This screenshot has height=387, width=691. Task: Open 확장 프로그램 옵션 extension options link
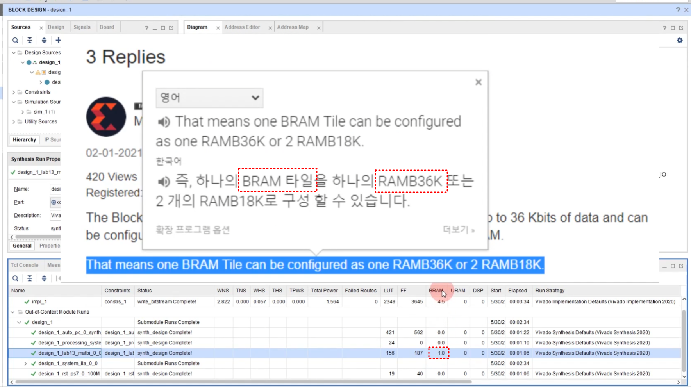tap(193, 230)
